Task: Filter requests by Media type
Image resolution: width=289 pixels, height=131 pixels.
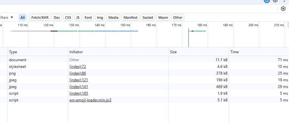Action: pos(113,18)
